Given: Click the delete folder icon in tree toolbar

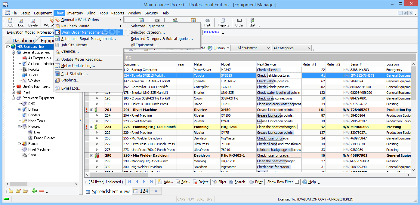Looking at the screenshot, I should click(x=26, y=191).
